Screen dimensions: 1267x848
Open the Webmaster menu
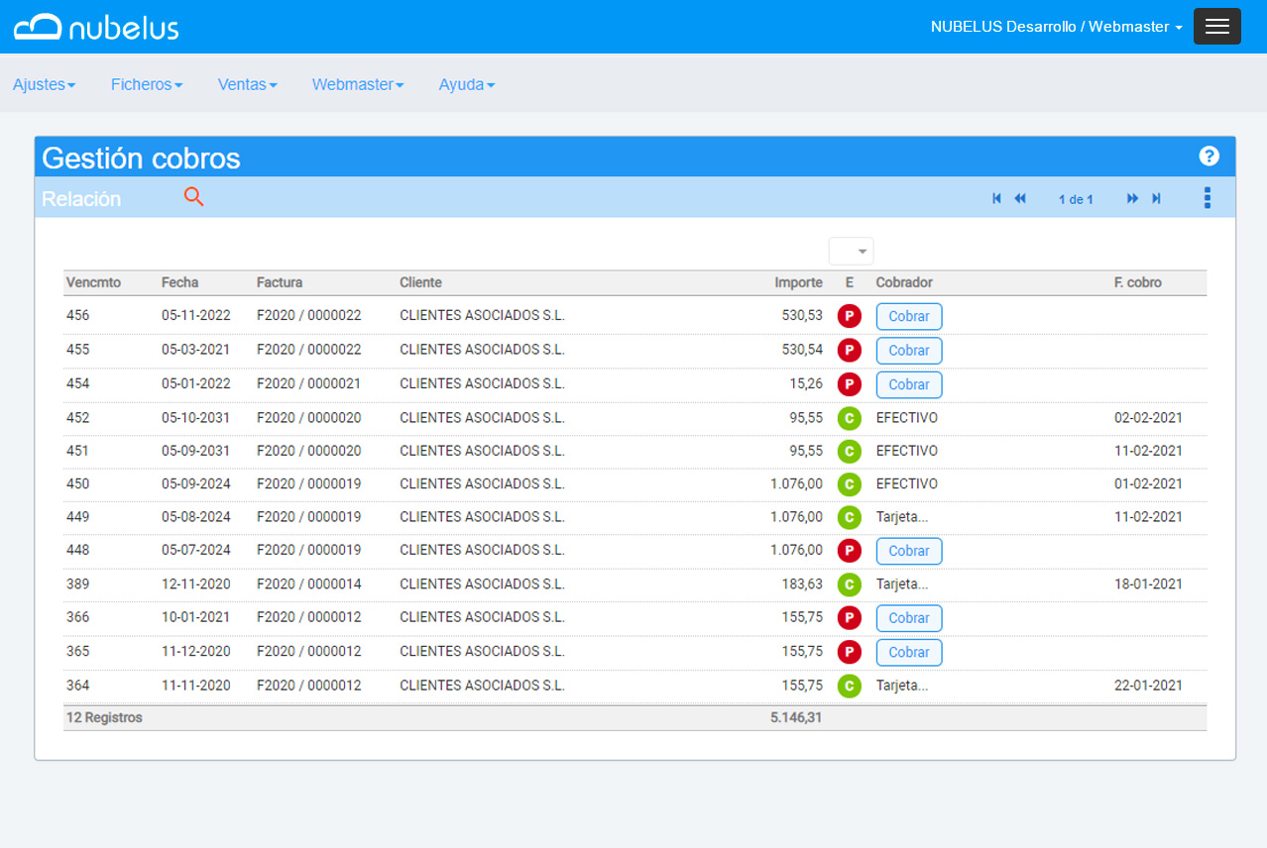[x=358, y=85]
